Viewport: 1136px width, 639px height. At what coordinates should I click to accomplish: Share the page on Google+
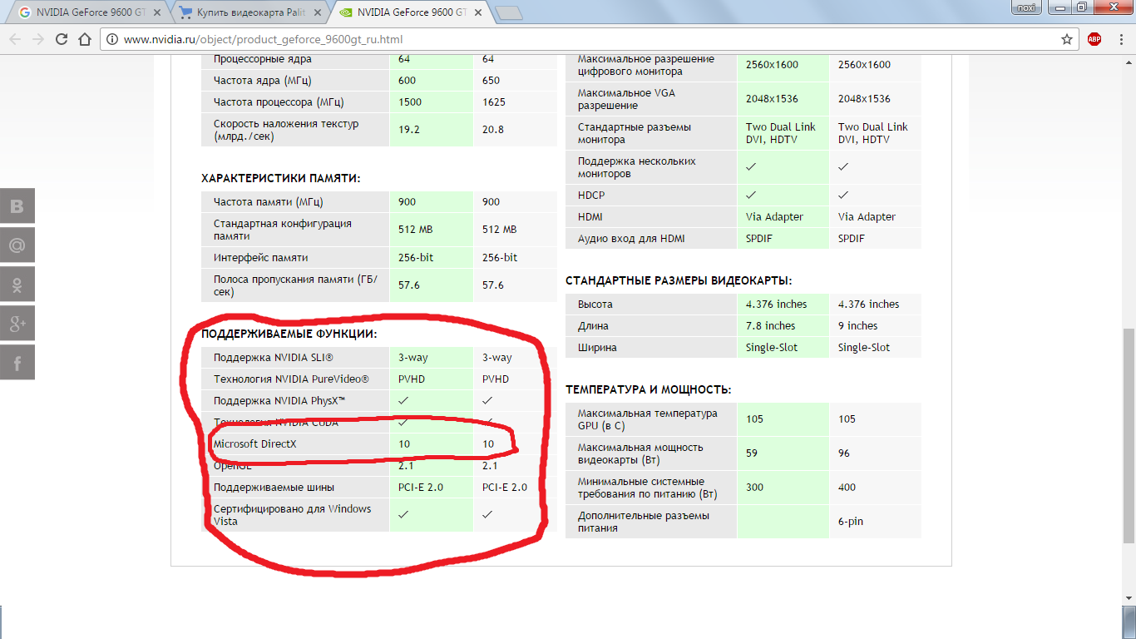tap(17, 324)
